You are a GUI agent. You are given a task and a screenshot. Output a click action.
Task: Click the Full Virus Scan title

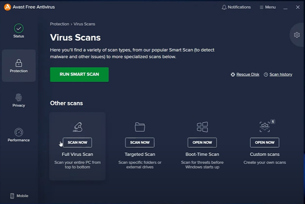pos(77,155)
